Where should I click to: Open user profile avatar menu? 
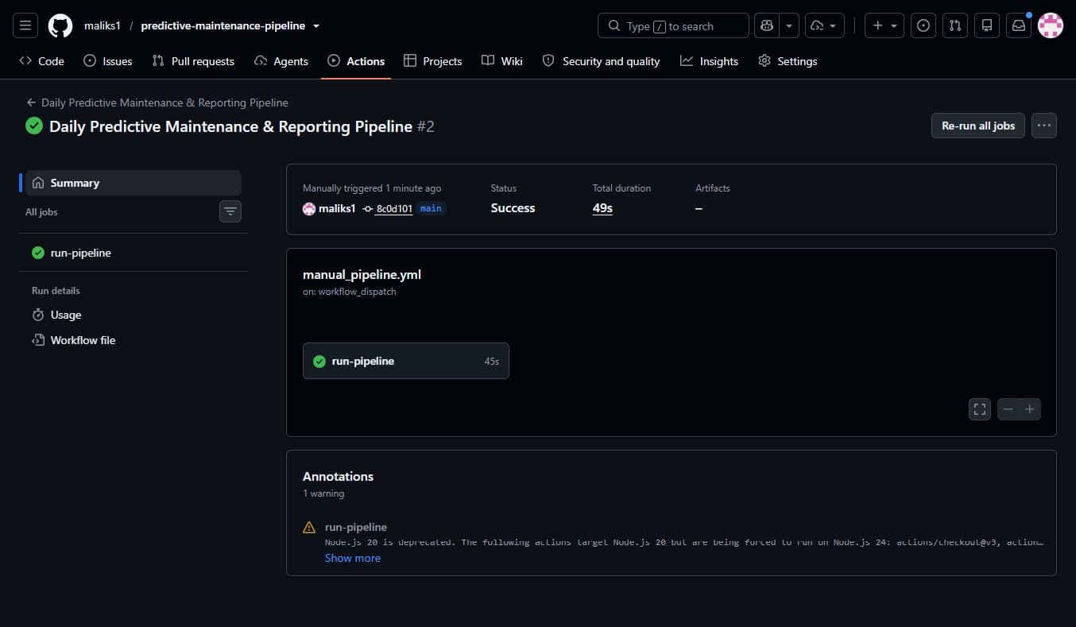pos(1051,25)
